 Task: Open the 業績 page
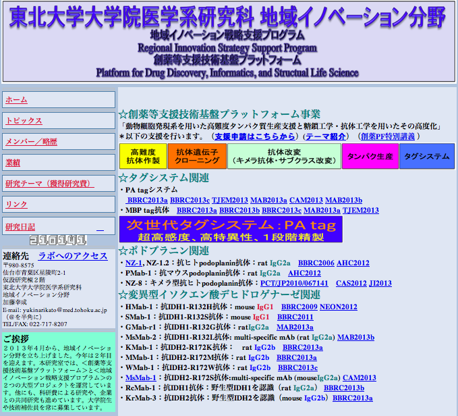[13, 163]
